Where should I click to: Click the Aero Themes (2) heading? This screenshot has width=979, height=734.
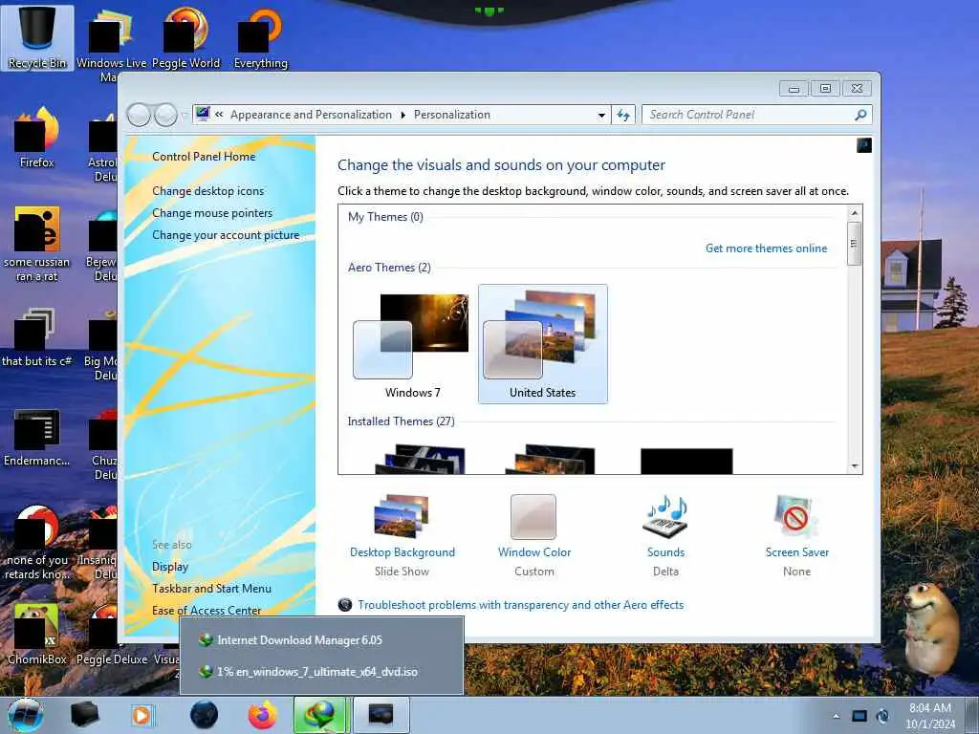(389, 268)
